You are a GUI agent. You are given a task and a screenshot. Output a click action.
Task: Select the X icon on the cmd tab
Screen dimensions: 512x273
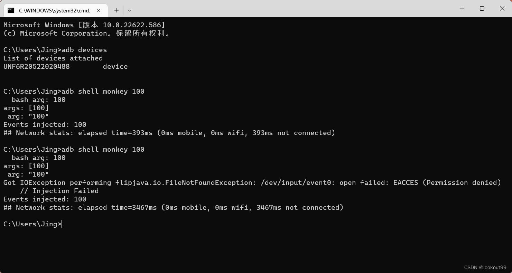99,10
